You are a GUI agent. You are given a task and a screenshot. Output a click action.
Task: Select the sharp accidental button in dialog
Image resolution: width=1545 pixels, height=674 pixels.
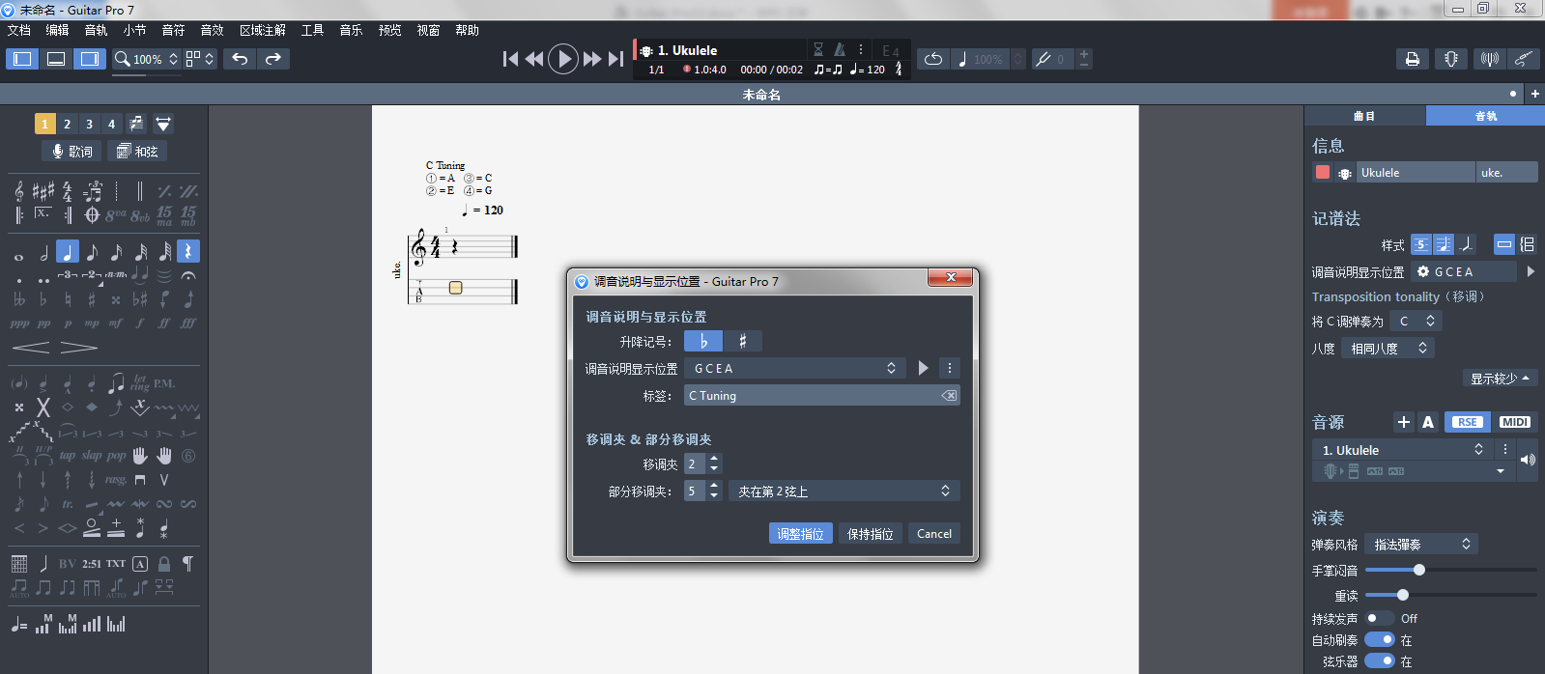tap(742, 341)
